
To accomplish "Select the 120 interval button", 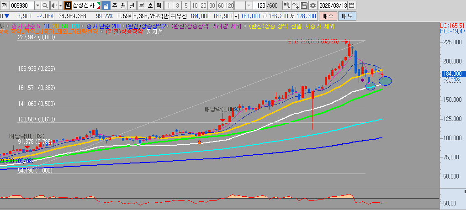I will point(229,5).
